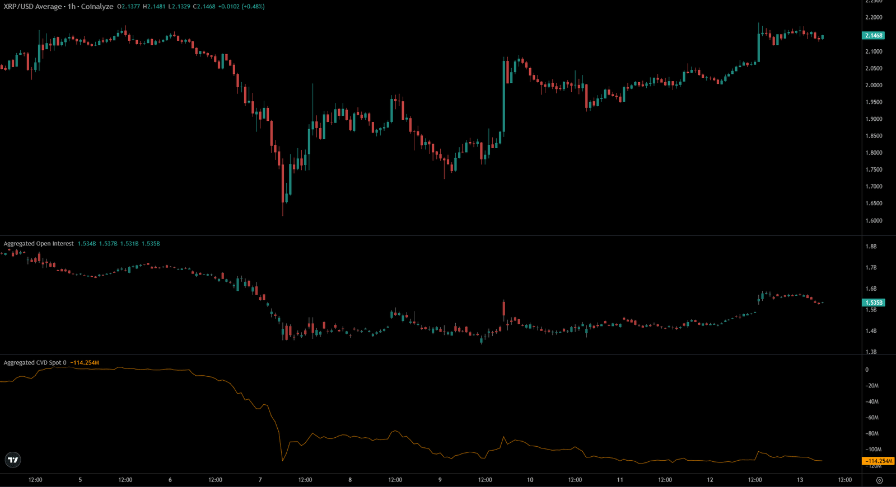Click the -60M CVD axis label
Image resolution: width=896 pixels, height=487 pixels.
click(x=872, y=418)
